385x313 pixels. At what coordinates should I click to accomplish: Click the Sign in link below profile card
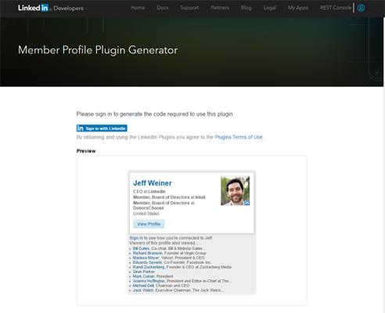[136, 238]
